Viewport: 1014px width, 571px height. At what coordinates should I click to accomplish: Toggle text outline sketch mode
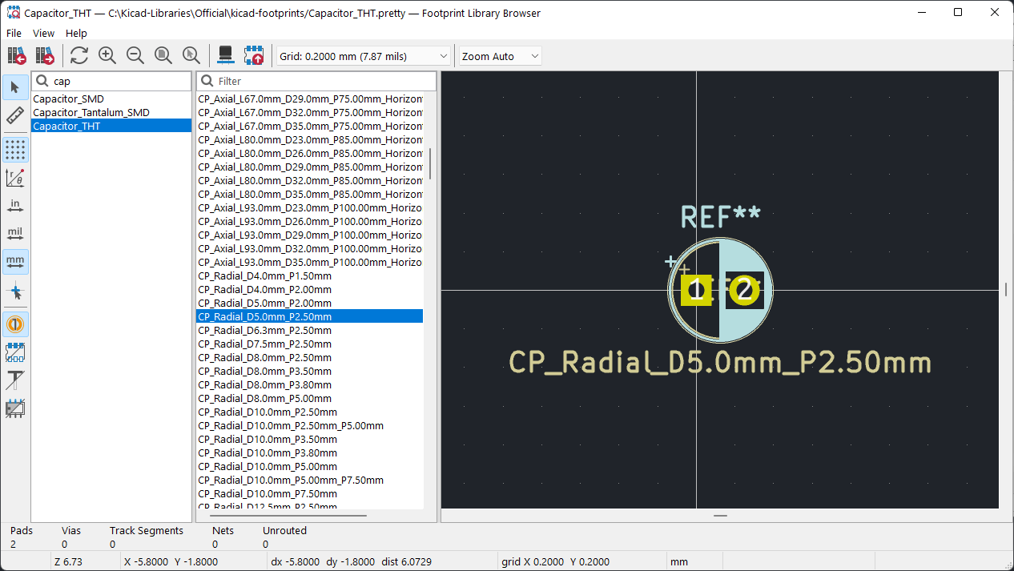click(15, 380)
